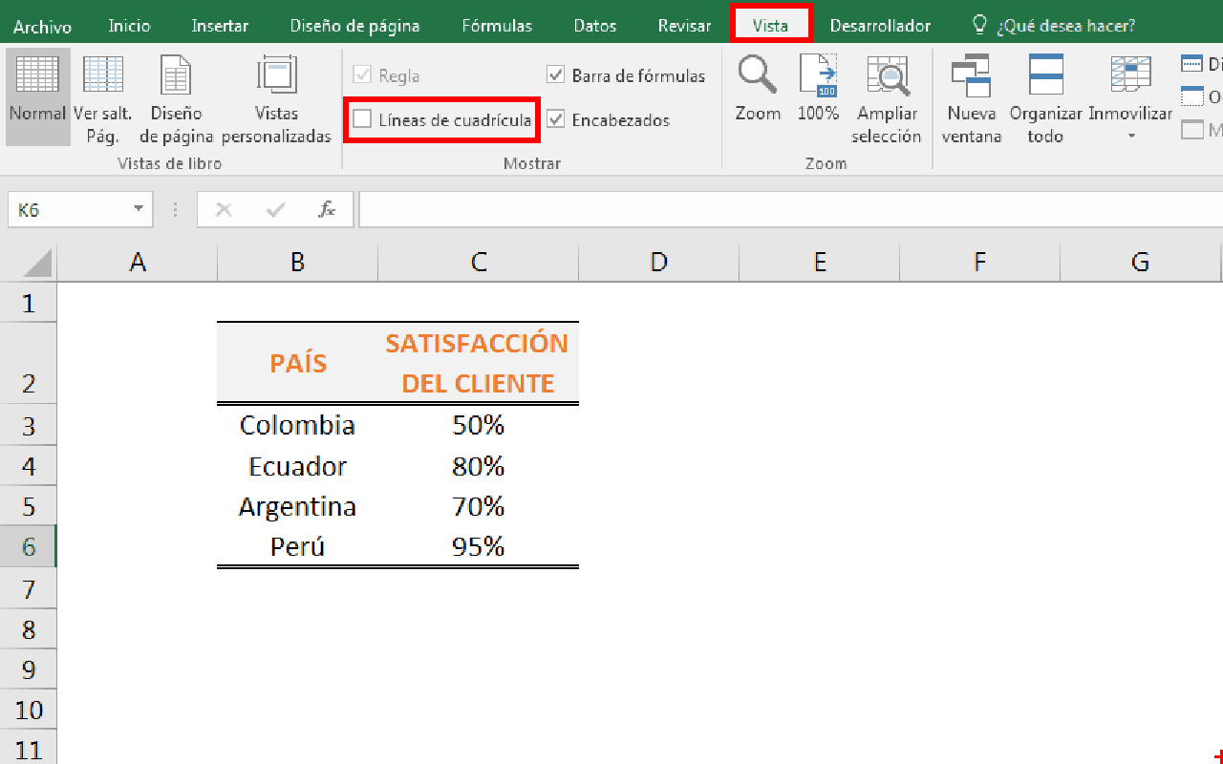Select column D header
Image resolution: width=1223 pixels, height=764 pixels.
(658, 262)
